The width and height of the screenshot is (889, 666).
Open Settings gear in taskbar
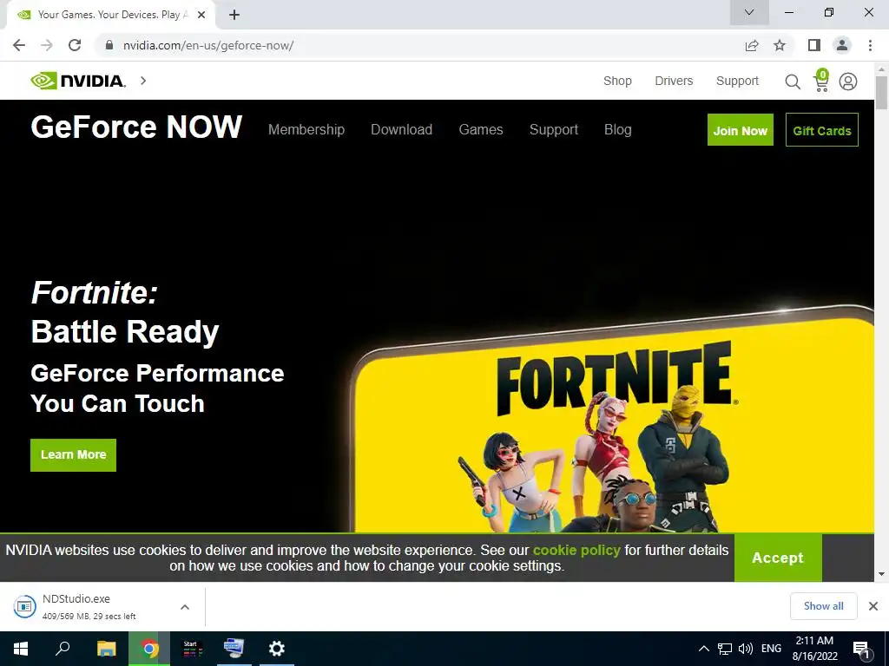pyautogui.click(x=277, y=649)
